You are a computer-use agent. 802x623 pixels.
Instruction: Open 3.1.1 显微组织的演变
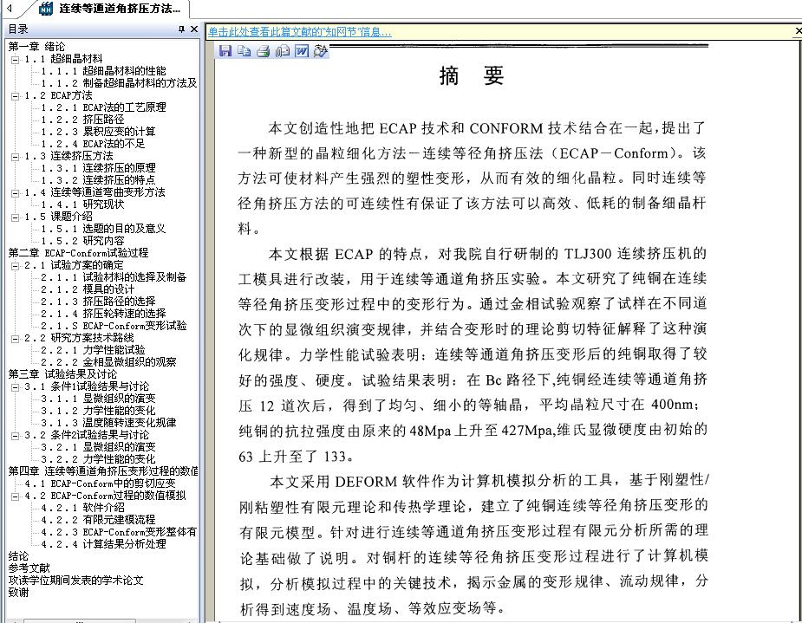click(x=98, y=399)
